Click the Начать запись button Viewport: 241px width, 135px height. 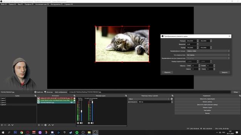click(x=207, y=102)
